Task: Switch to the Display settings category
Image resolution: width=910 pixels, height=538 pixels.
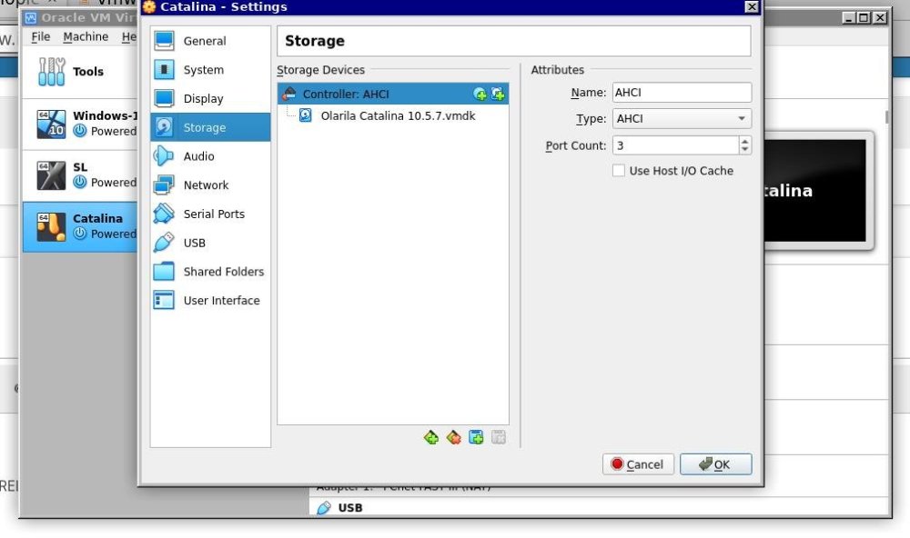Action: [x=210, y=98]
